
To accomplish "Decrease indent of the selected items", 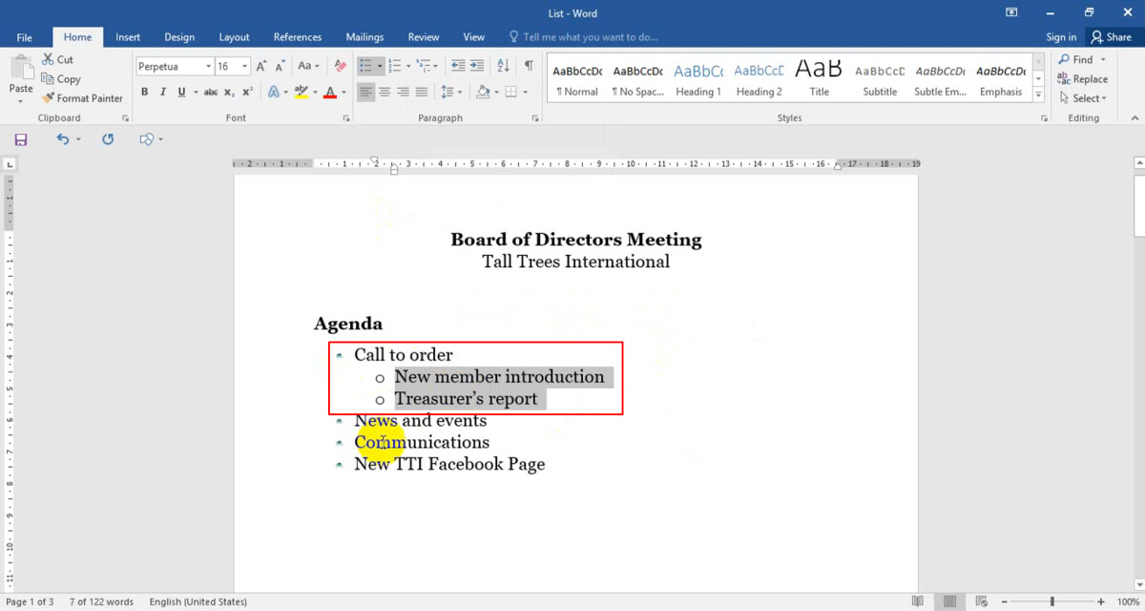I will [x=457, y=66].
